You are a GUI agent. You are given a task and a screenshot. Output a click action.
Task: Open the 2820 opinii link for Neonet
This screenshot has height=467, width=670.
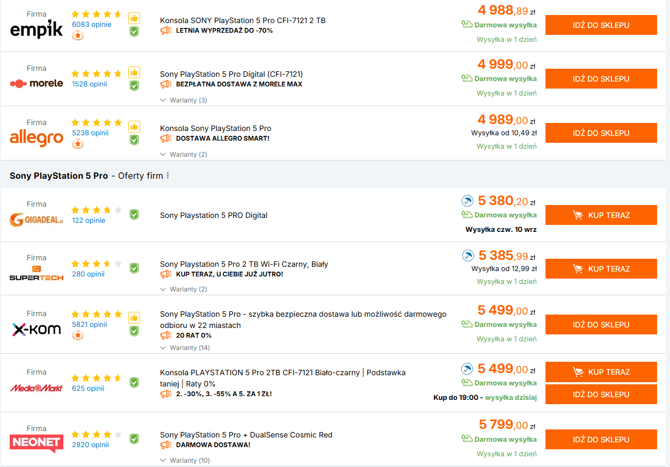(x=90, y=444)
